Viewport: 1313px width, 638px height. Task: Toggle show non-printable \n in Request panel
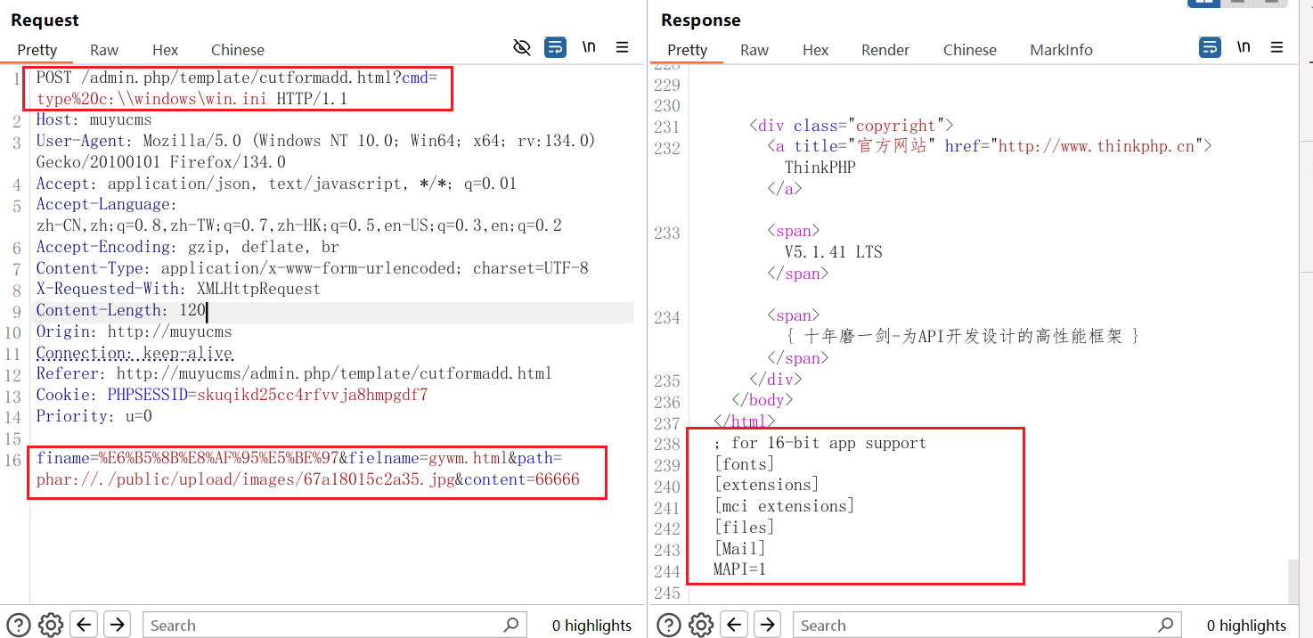click(589, 47)
